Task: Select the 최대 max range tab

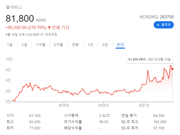Action: pos(120,45)
